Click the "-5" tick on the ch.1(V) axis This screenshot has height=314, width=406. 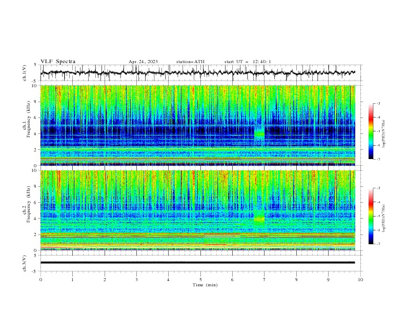[35, 81]
